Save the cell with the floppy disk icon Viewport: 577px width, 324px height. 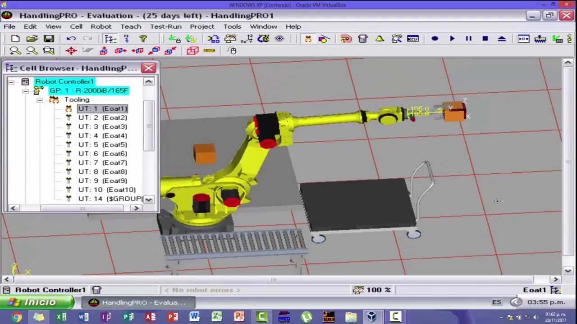(49, 39)
